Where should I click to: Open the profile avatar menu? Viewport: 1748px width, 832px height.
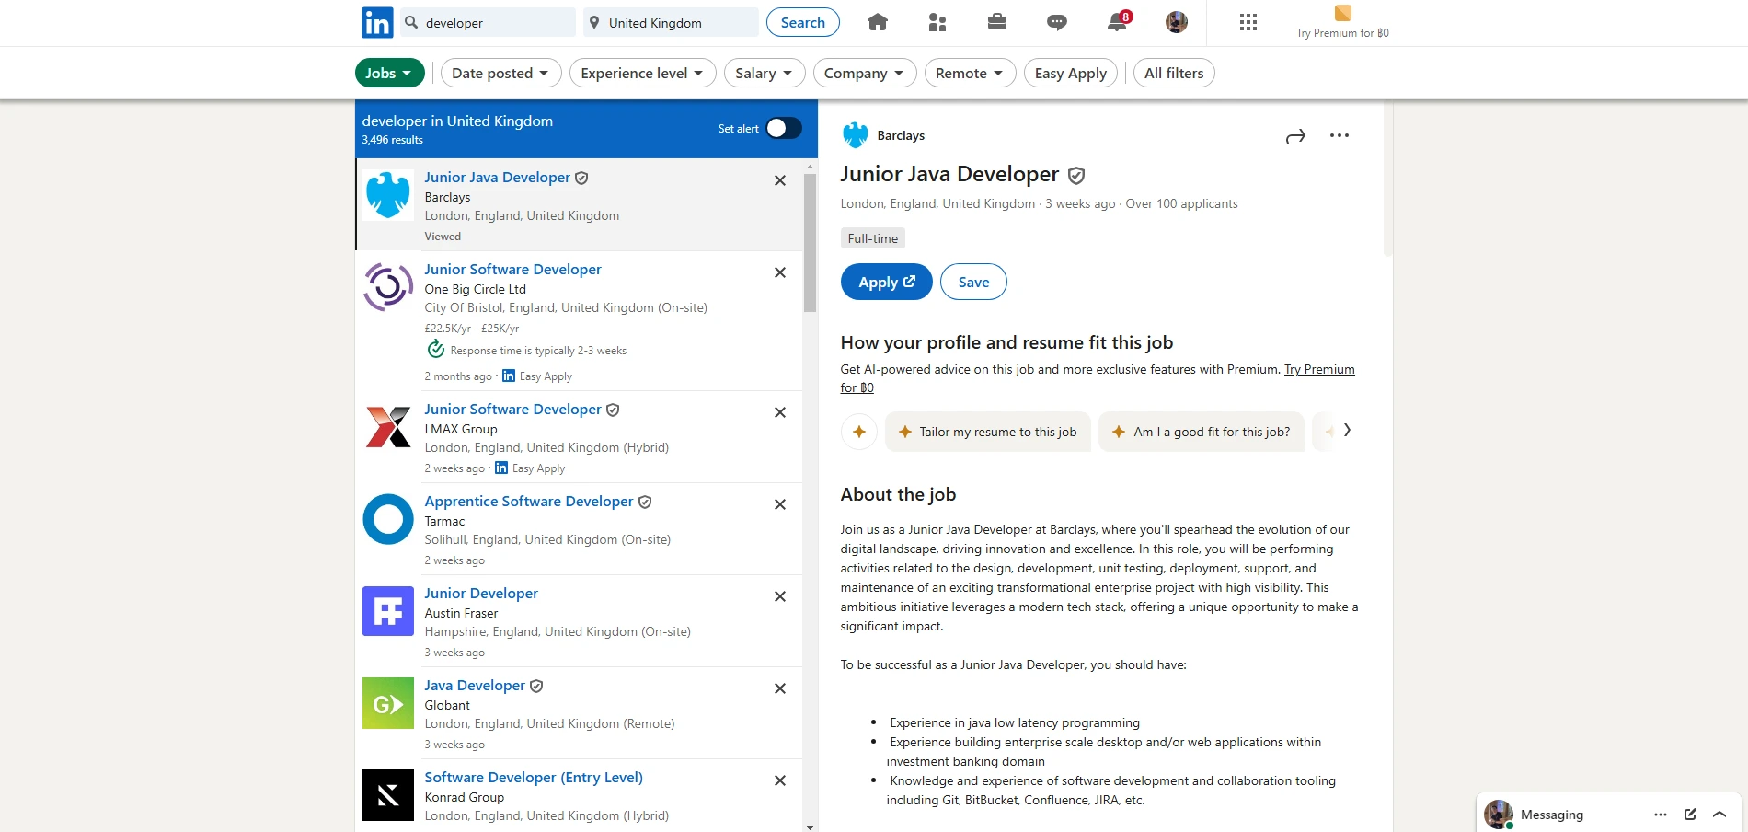[1177, 22]
